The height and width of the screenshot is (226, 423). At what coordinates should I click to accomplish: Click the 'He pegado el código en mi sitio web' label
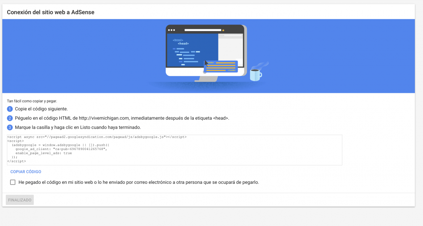[x=139, y=182]
